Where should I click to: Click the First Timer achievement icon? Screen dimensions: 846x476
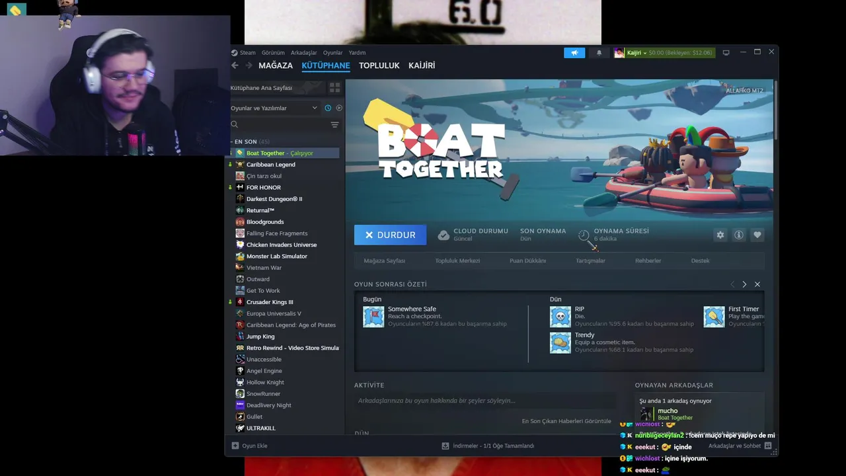714,317
